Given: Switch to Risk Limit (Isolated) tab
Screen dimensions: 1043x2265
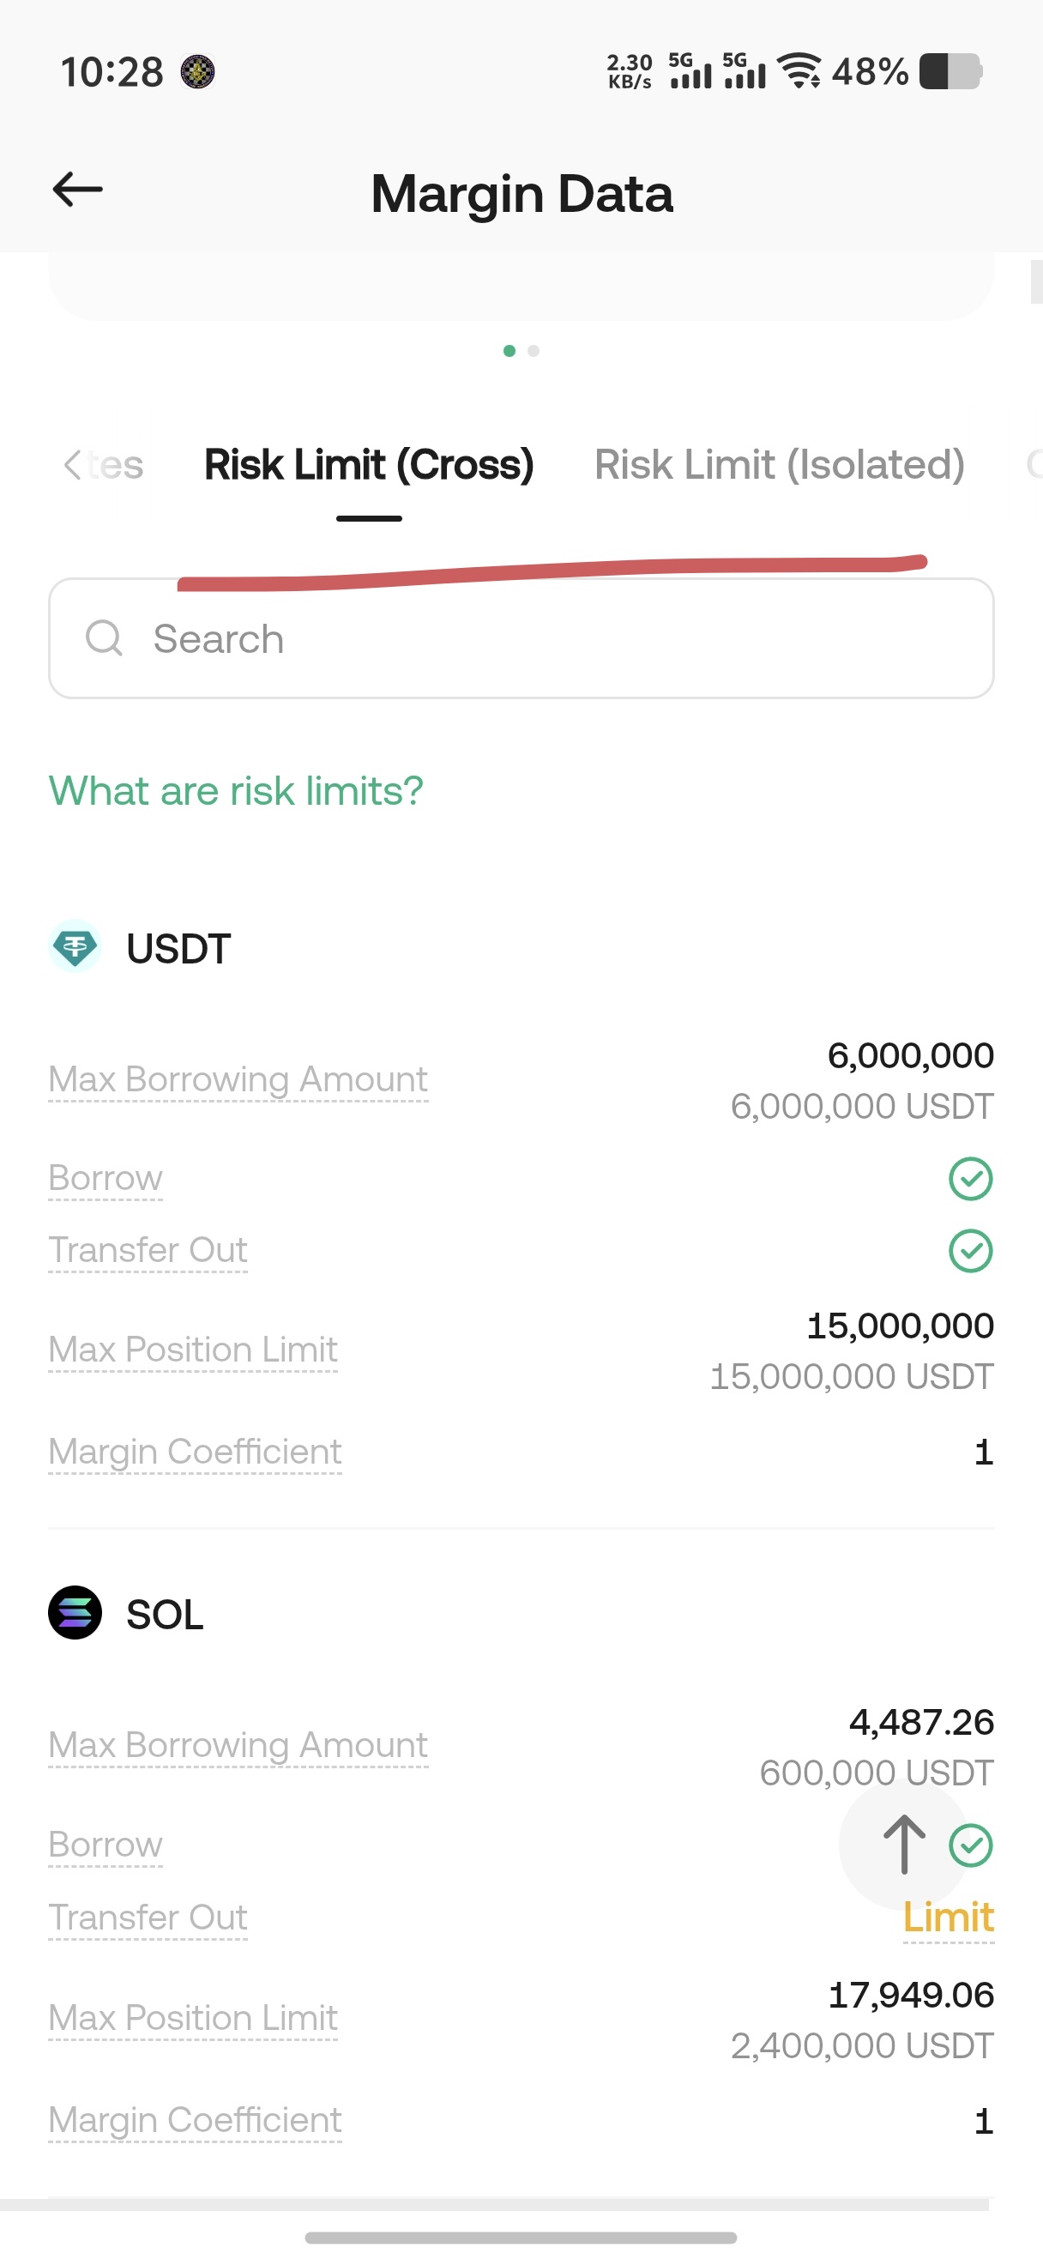Looking at the screenshot, I should point(780,464).
